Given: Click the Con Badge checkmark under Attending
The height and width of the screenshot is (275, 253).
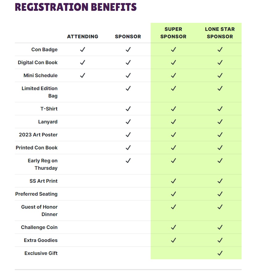Looking at the screenshot, I should pyautogui.click(x=82, y=49).
